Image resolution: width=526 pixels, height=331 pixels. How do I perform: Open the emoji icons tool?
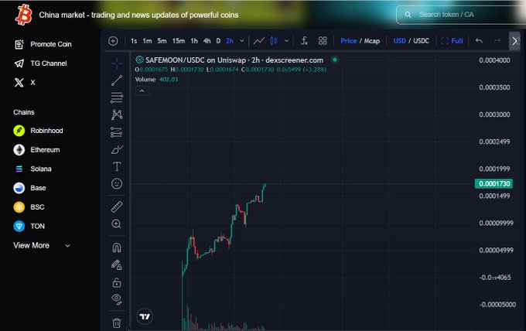[x=117, y=184]
